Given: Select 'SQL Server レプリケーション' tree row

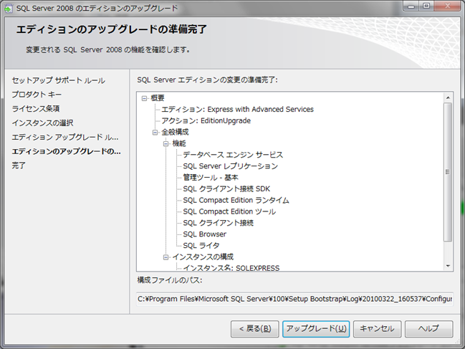Looking at the screenshot, I should pyautogui.click(x=231, y=166).
